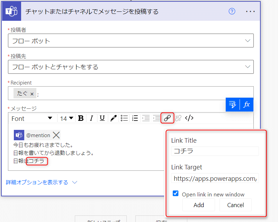278x222 pixels.
Task: Toggle underline formatting
Action: pyautogui.click(x=102, y=118)
